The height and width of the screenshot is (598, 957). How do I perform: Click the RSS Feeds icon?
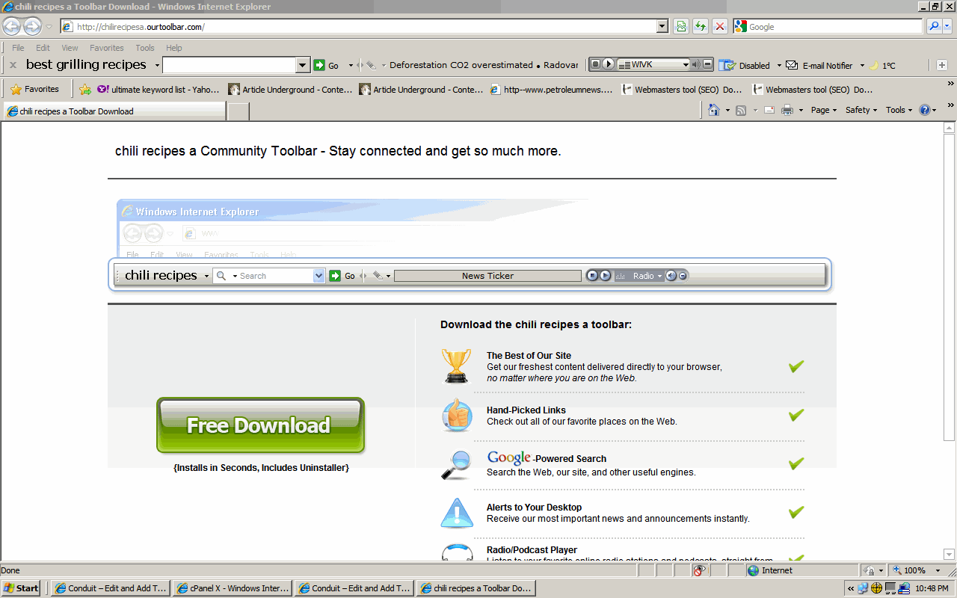741,110
